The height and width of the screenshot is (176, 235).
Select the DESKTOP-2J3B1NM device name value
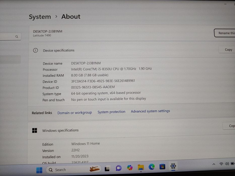coord(86,63)
